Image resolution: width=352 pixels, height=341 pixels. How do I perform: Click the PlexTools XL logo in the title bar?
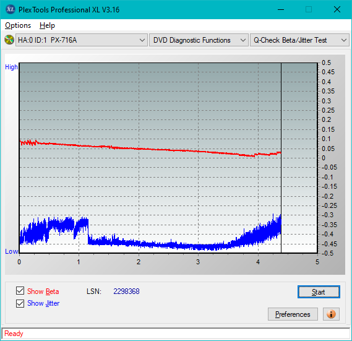pyautogui.click(x=10, y=9)
